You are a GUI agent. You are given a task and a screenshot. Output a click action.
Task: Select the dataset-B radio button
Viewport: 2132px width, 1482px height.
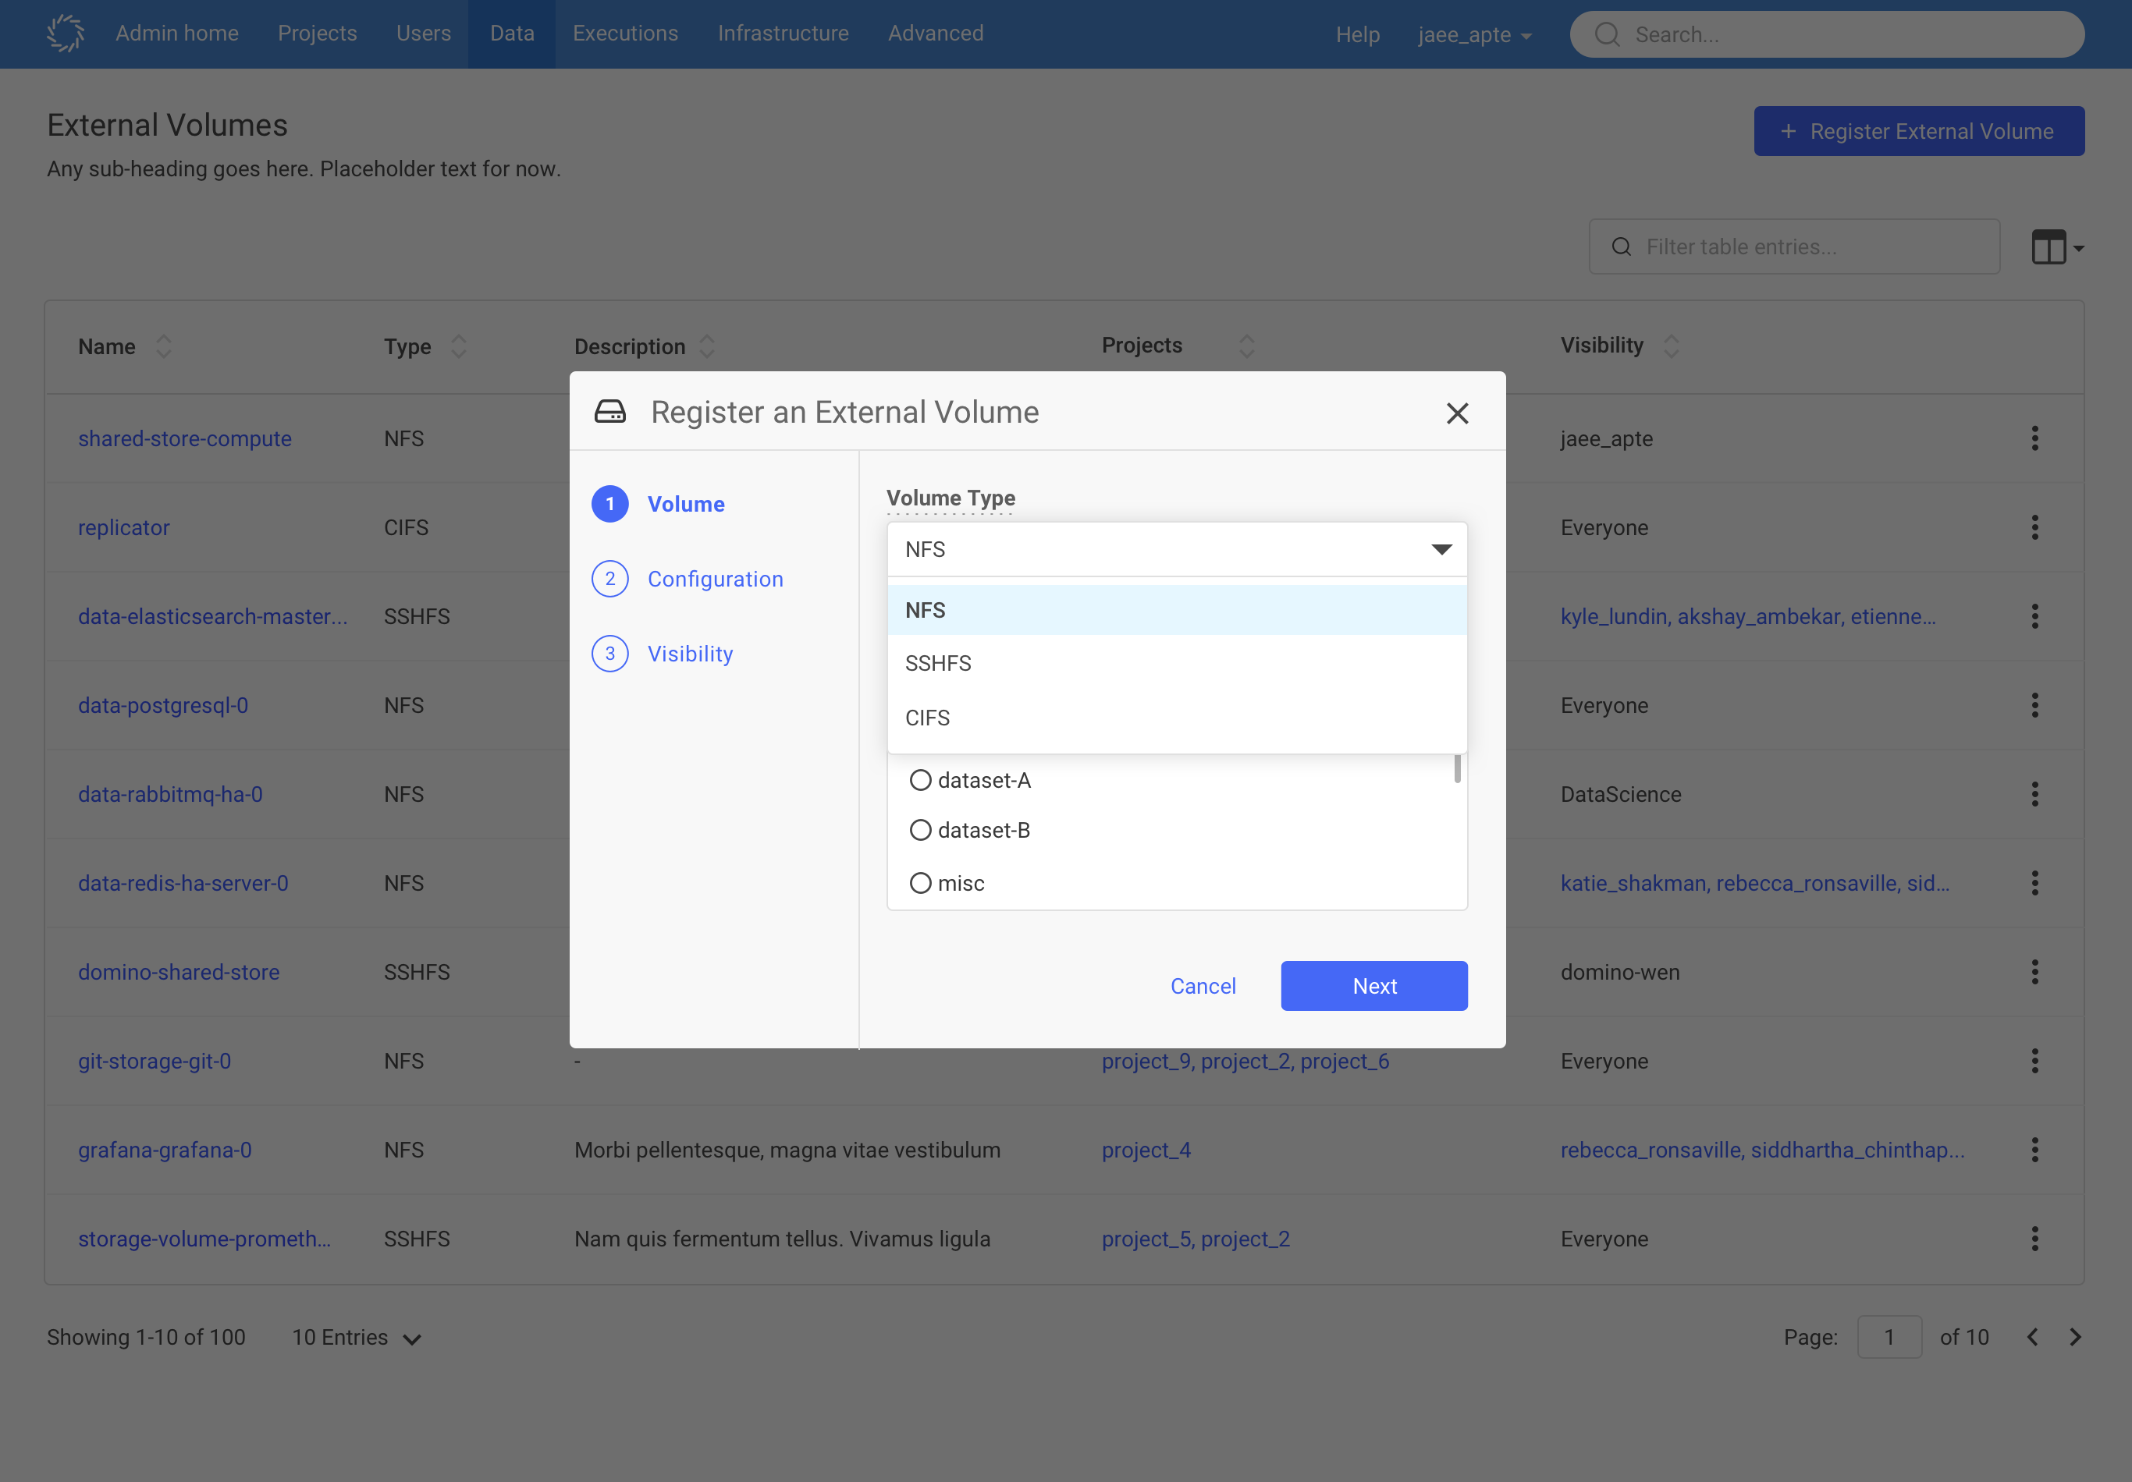point(920,830)
